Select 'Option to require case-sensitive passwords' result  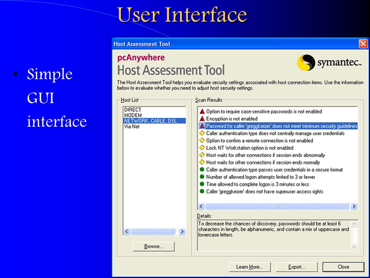coord(264,111)
